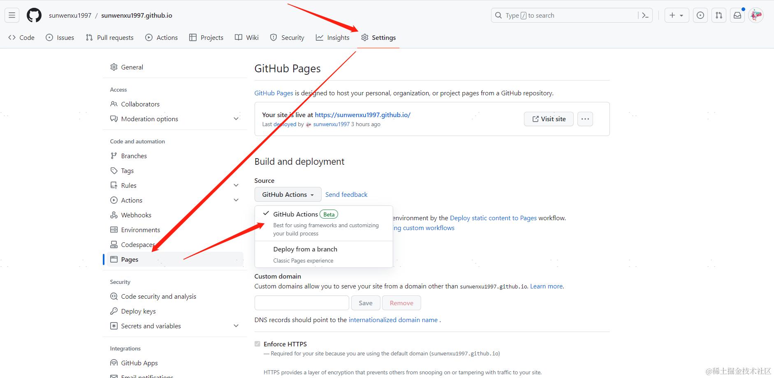Click the Deploy keys key icon
774x378 pixels.
point(114,311)
